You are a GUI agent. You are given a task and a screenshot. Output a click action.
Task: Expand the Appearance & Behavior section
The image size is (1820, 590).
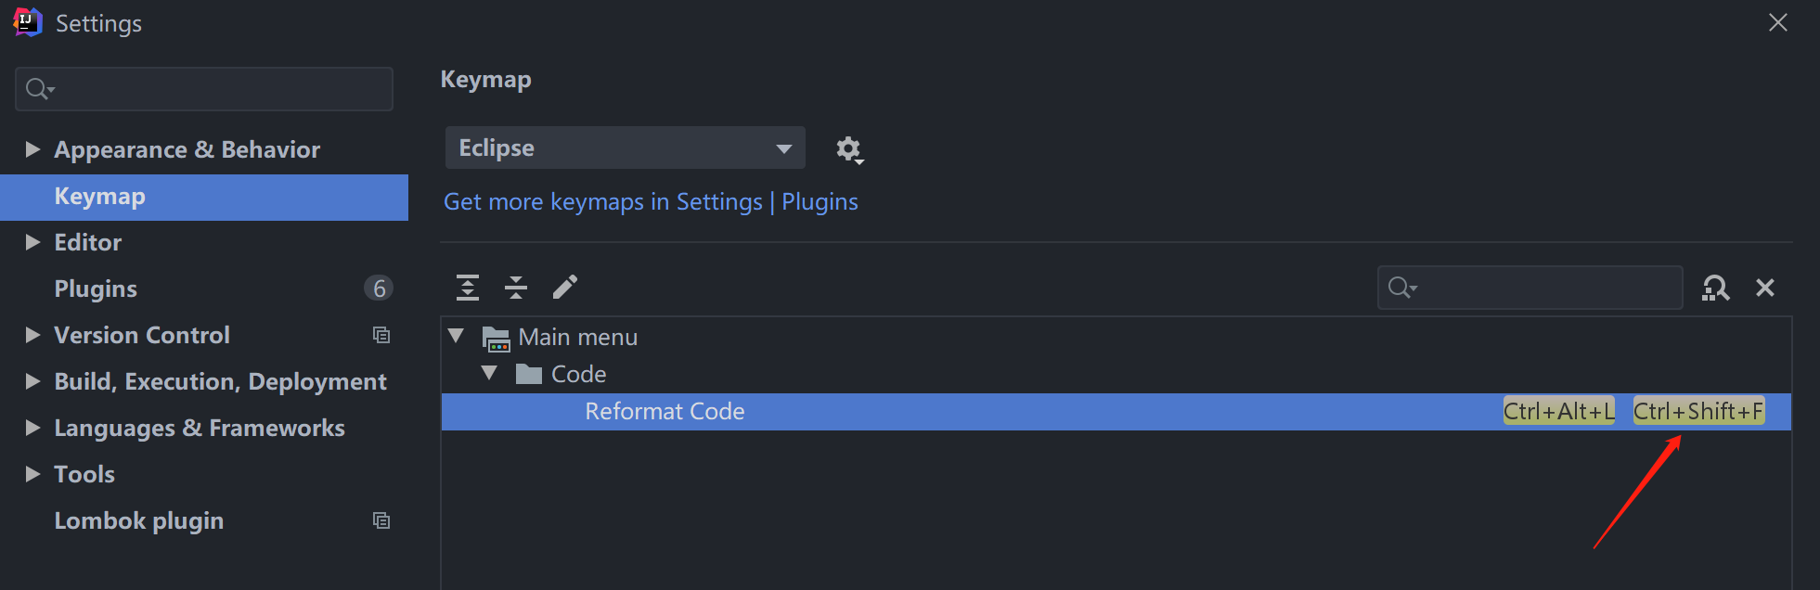coord(33,148)
